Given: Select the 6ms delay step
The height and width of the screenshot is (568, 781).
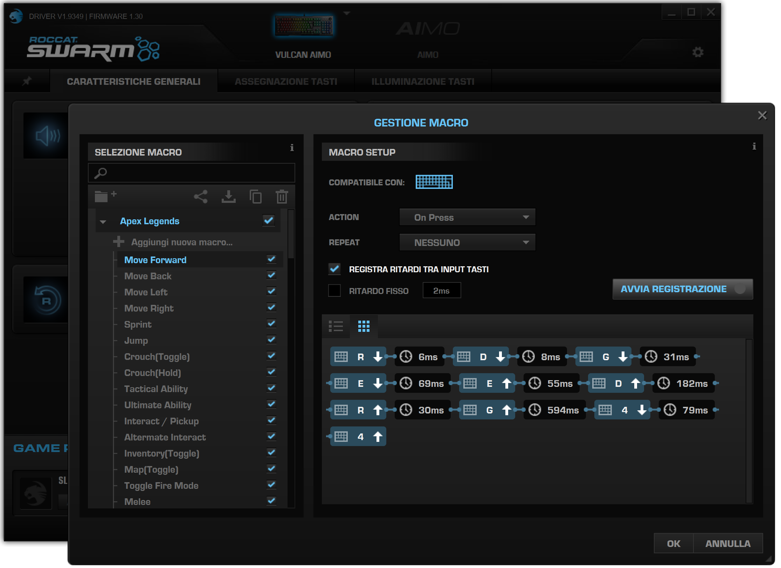Looking at the screenshot, I should coord(420,357).
